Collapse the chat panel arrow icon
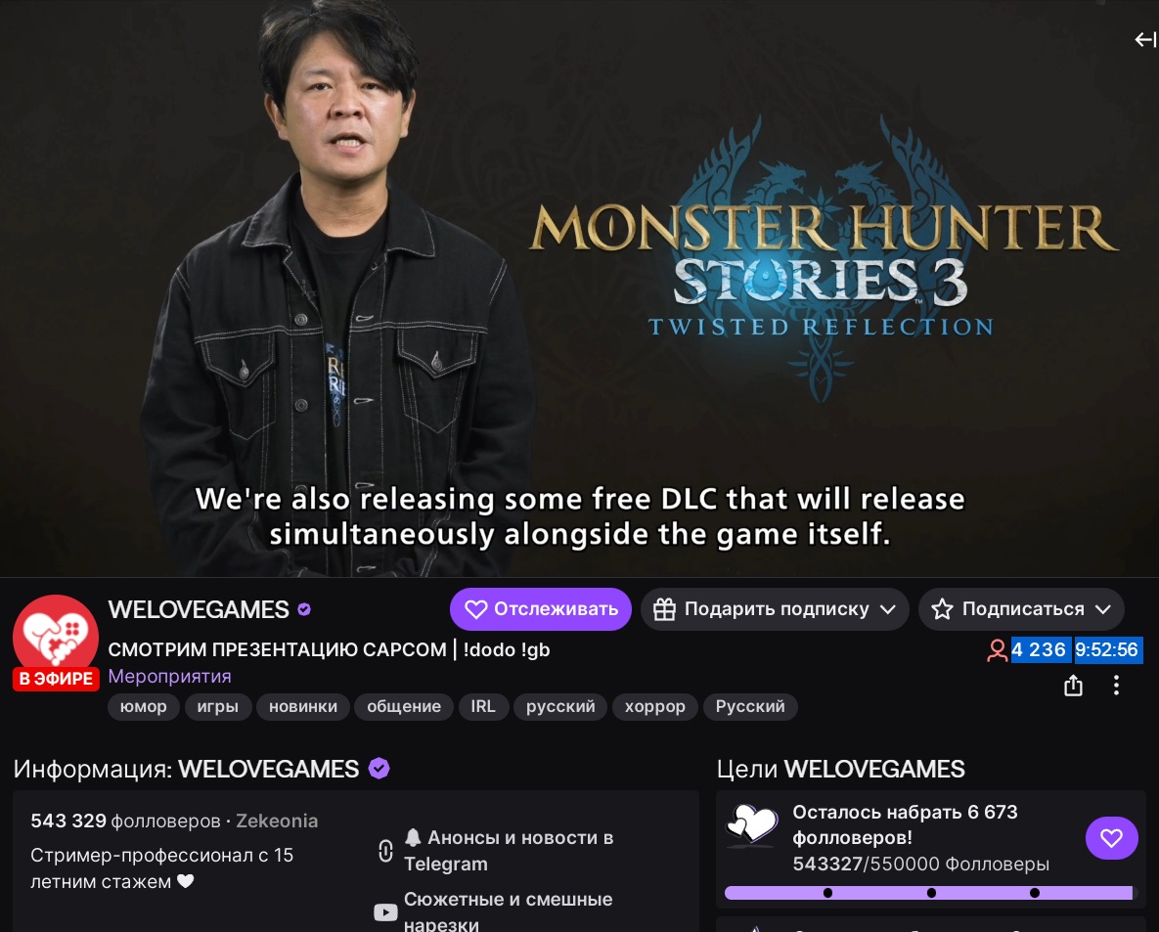The height and width of the screenshot is (932, 1159). tap(1145, 39)
